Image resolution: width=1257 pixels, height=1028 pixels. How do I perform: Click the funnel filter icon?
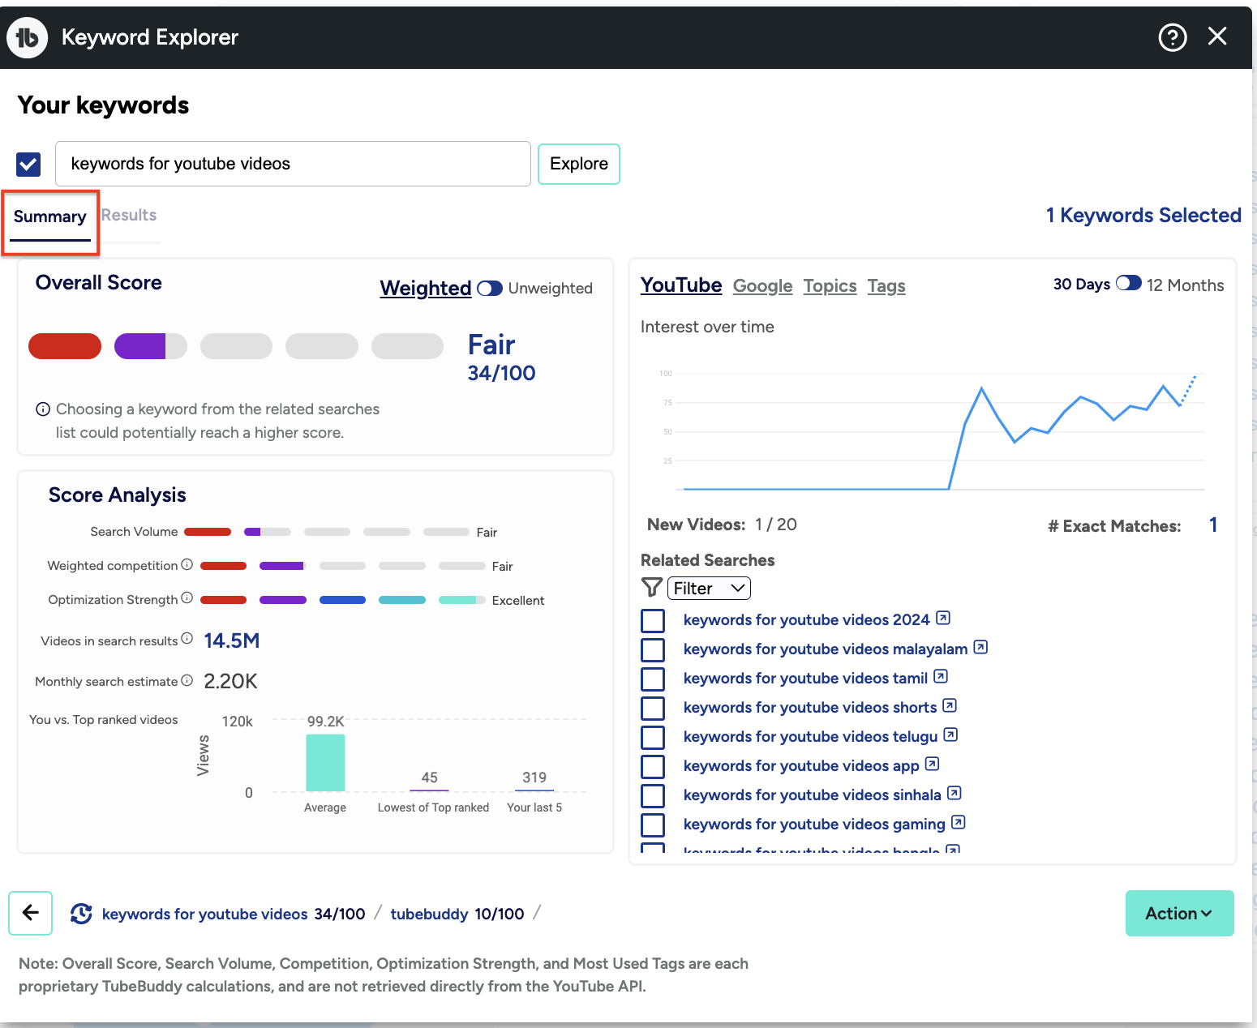click(x=651, y=587)
